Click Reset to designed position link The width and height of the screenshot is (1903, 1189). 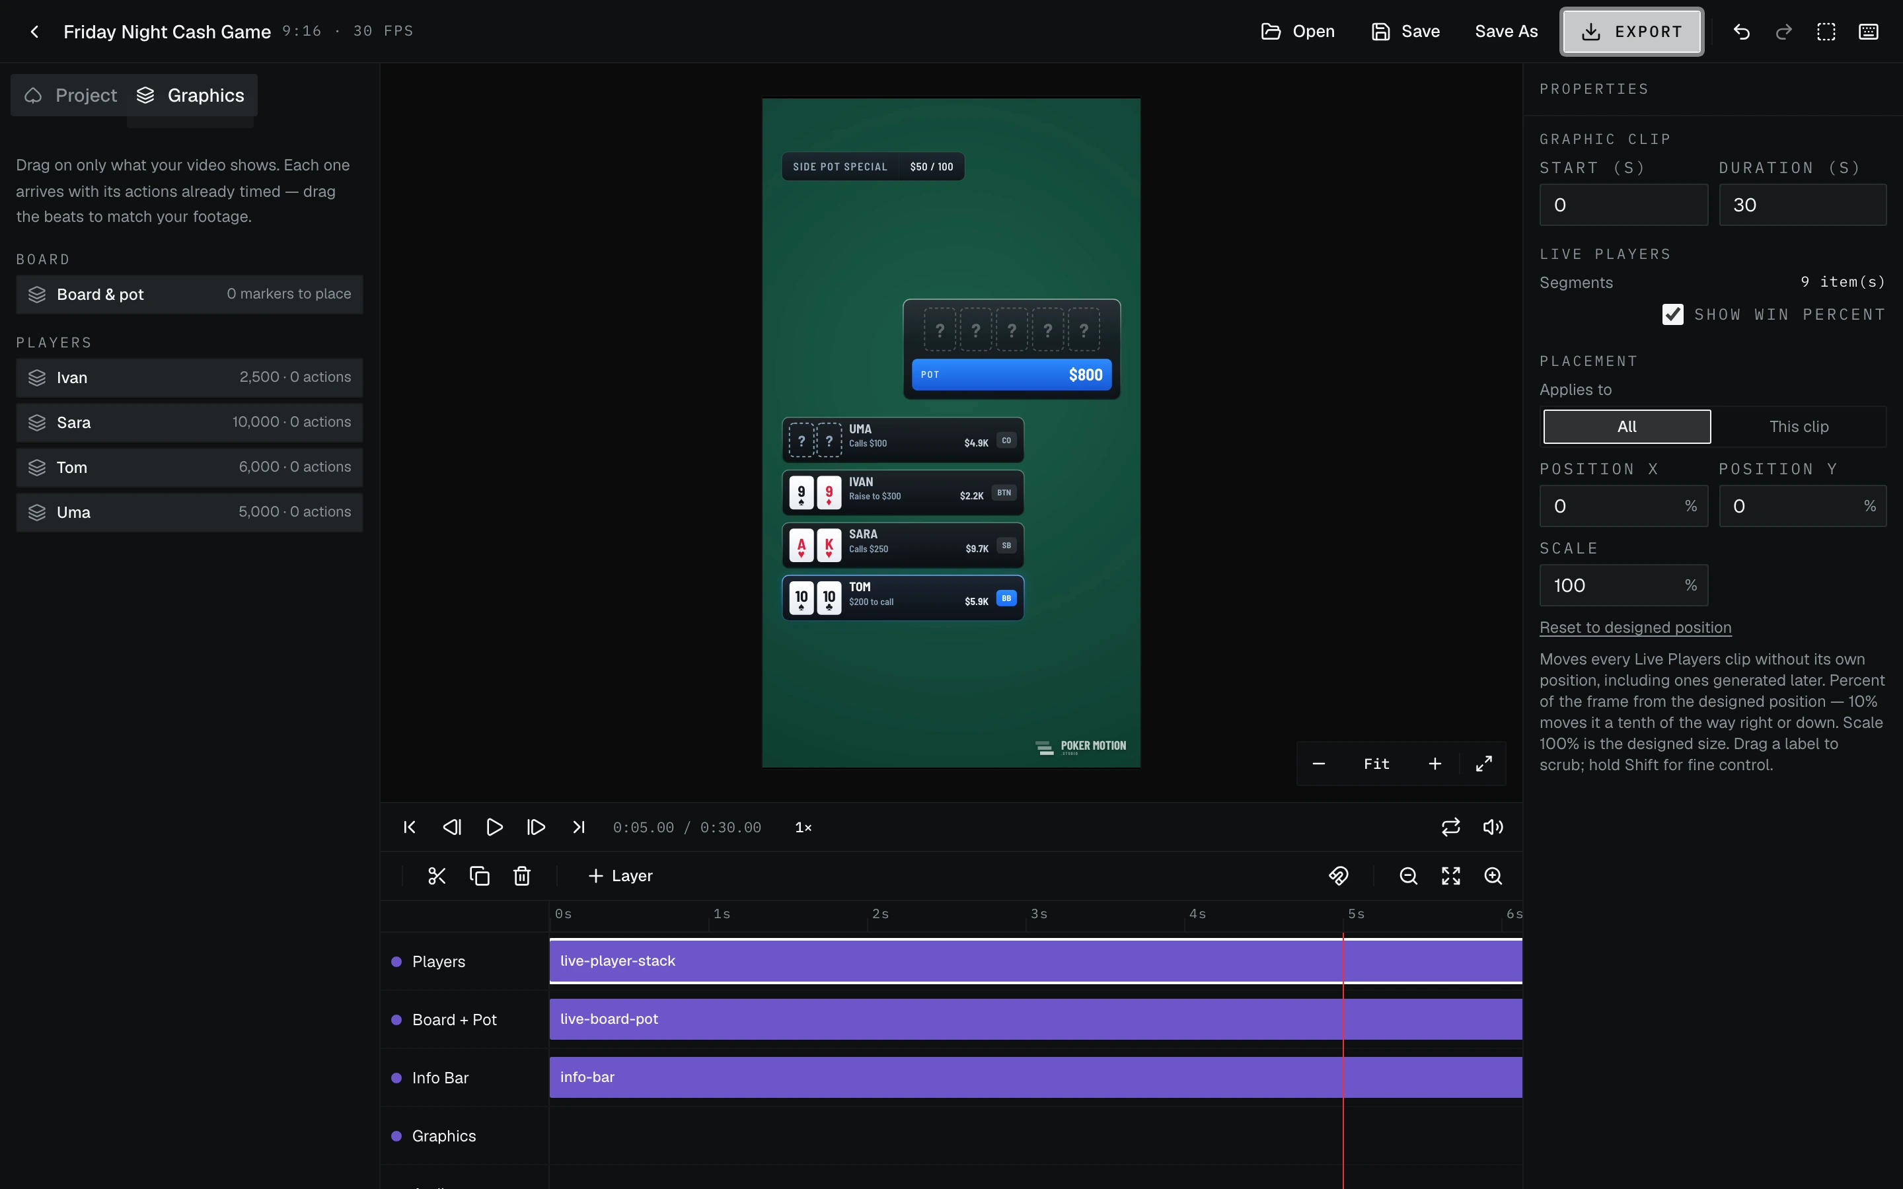pos(1635,628)
